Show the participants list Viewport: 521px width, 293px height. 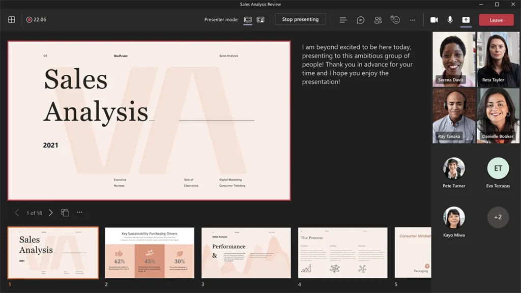click(378, 19)
